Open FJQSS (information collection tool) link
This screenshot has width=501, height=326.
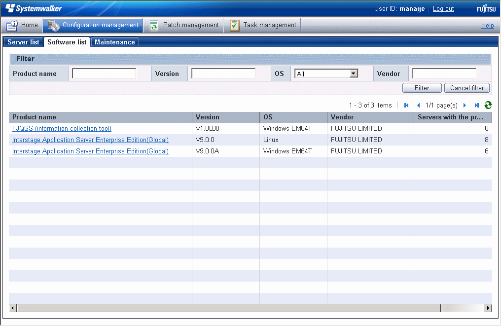click(x=62, y=129)
